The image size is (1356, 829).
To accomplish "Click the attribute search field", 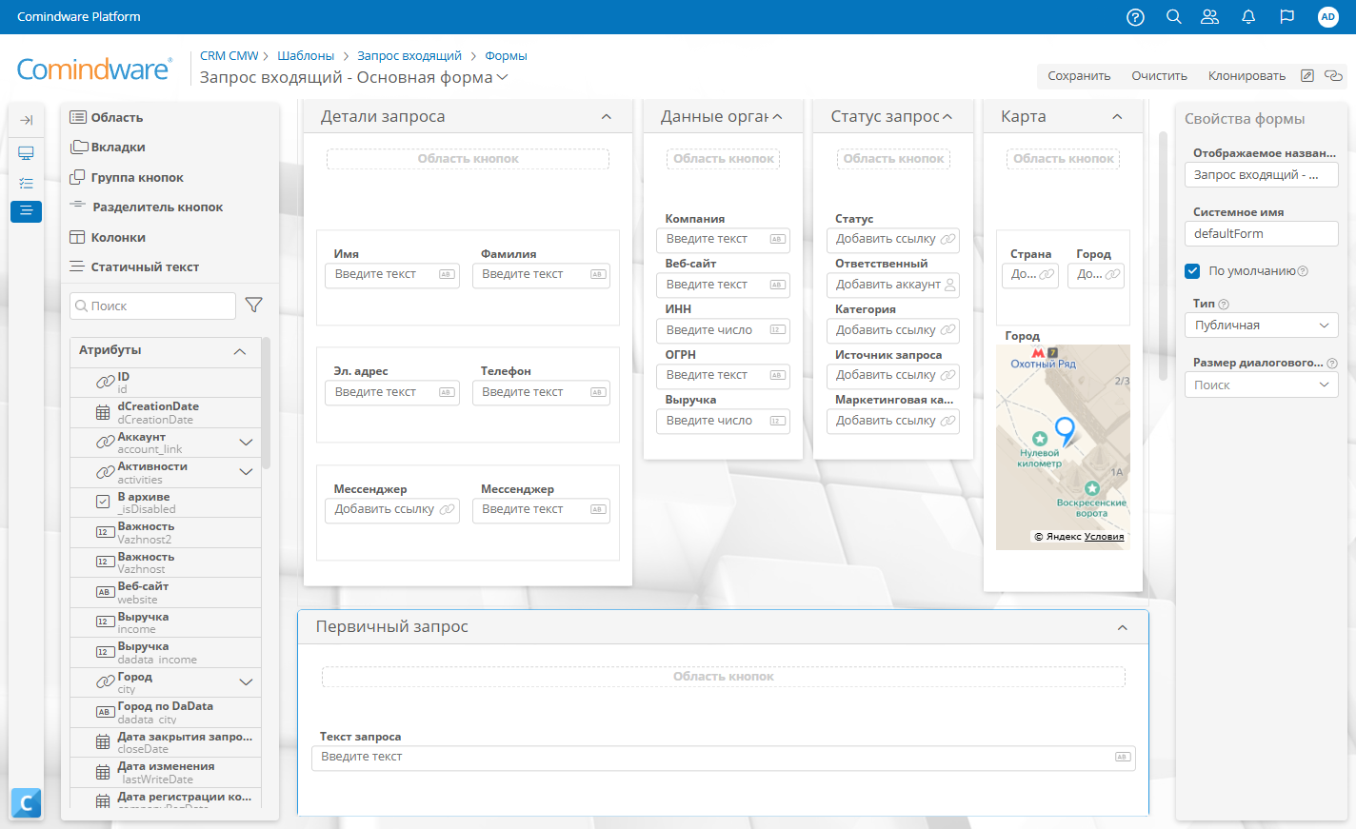I will 153,306.
